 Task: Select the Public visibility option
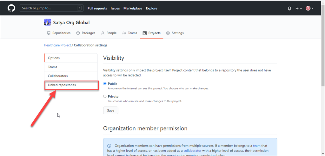105,84
